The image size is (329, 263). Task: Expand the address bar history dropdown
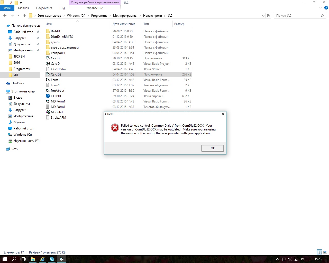[x=263, y=16]
